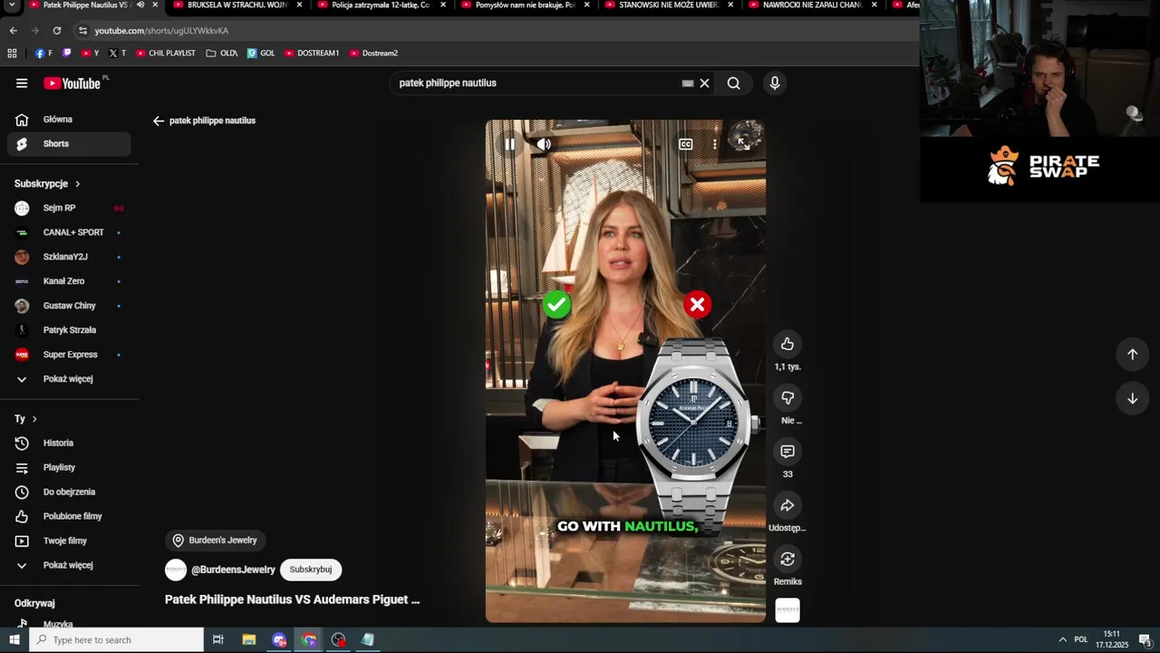Open the on-screen keyboard icon in search
The image size is (1160, 653).
(688, 83)
